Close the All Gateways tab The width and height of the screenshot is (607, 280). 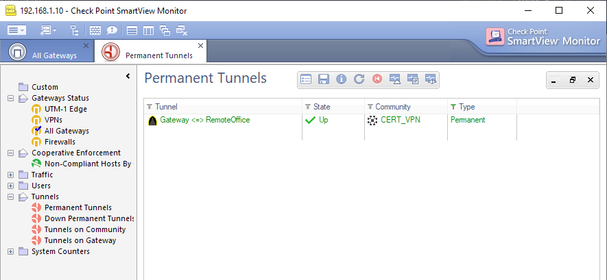(x=86, y=46)
